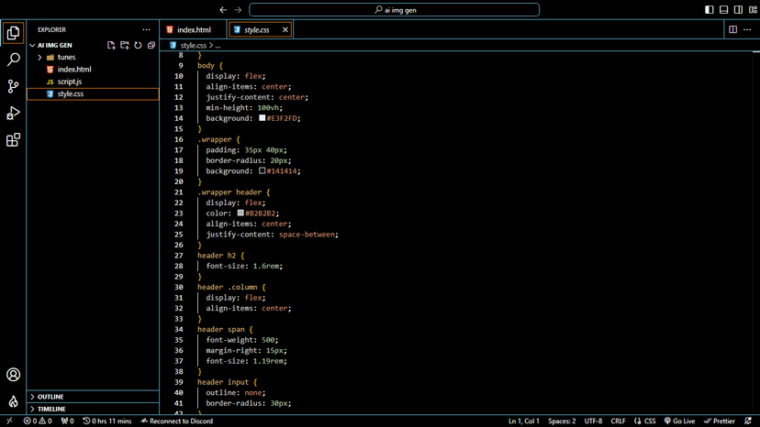Click the New File icon in Explorer

point(111,45)
